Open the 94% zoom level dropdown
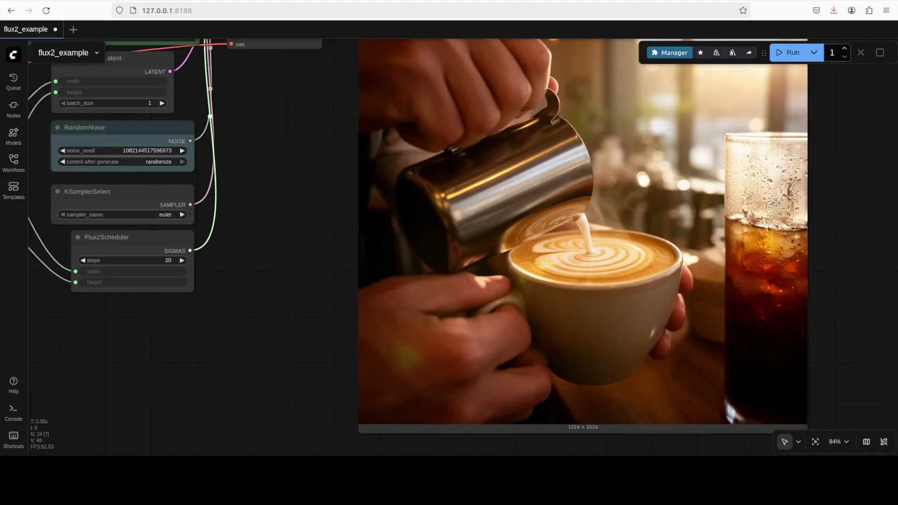This screenshot has height=505, width=898. [839, 441]
